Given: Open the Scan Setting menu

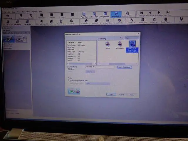Looking at the screenshot, I should pyautogui.click(x=26, y=12).
